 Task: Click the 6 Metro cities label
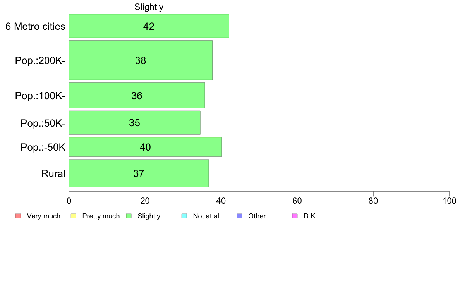[x=35, y=26]
